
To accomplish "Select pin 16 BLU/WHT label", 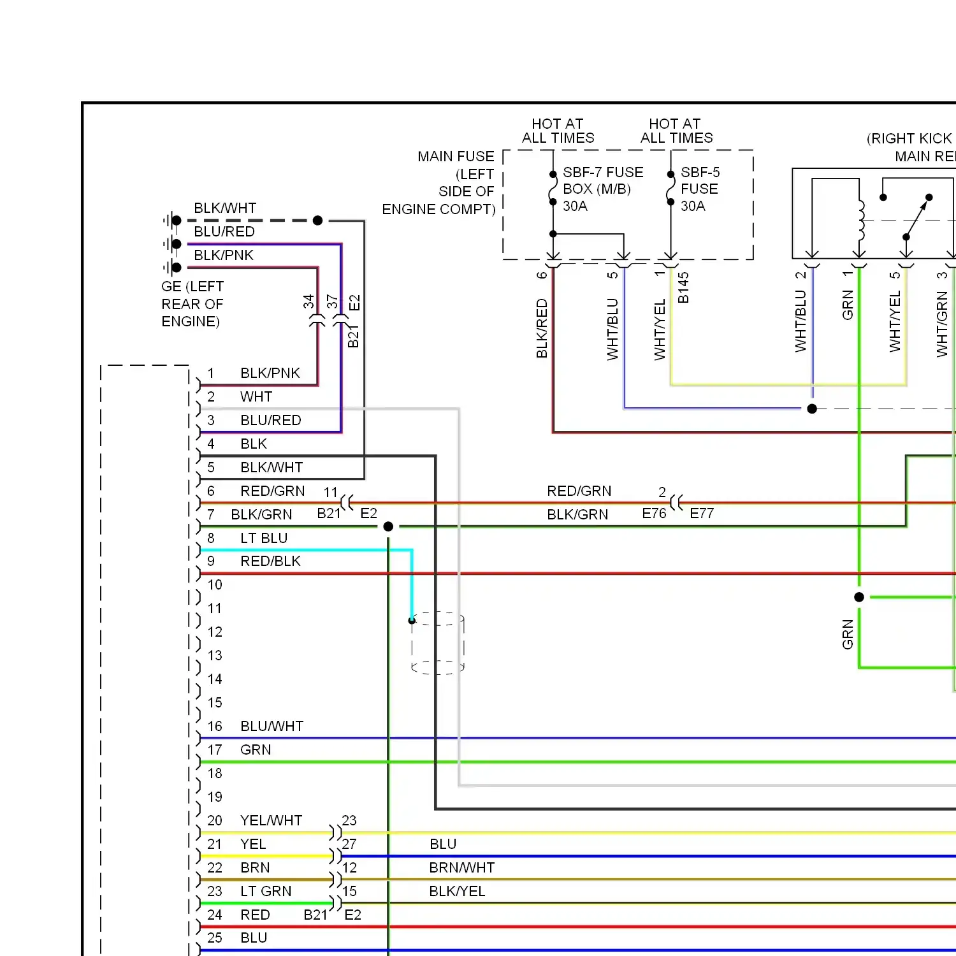I will 272,727.
